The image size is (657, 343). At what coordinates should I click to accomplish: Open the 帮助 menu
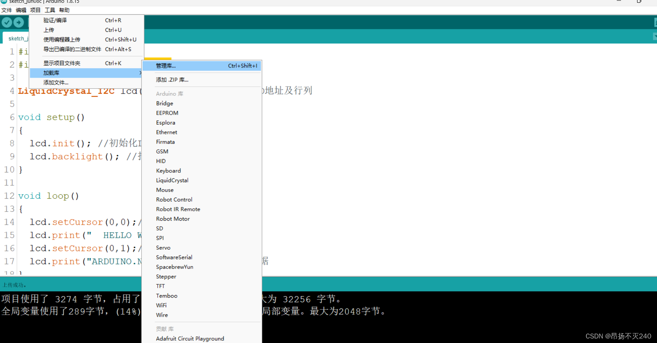64,10
